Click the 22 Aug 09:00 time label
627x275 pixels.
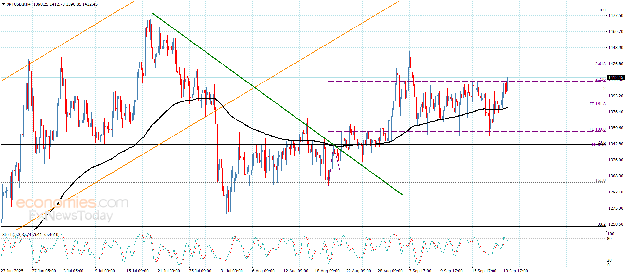(x=359, y=271)
